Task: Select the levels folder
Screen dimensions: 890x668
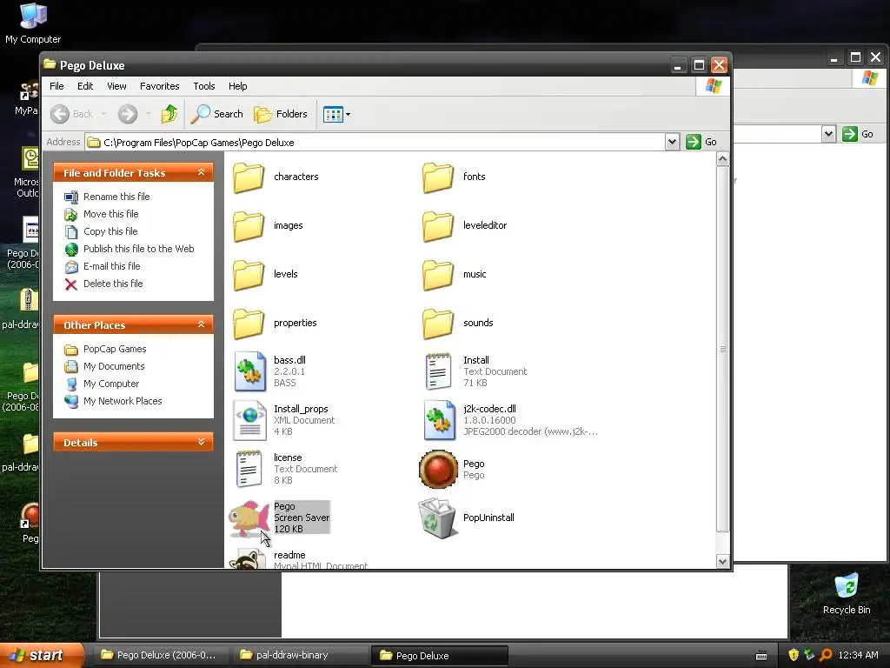Action: click(265, 275)
